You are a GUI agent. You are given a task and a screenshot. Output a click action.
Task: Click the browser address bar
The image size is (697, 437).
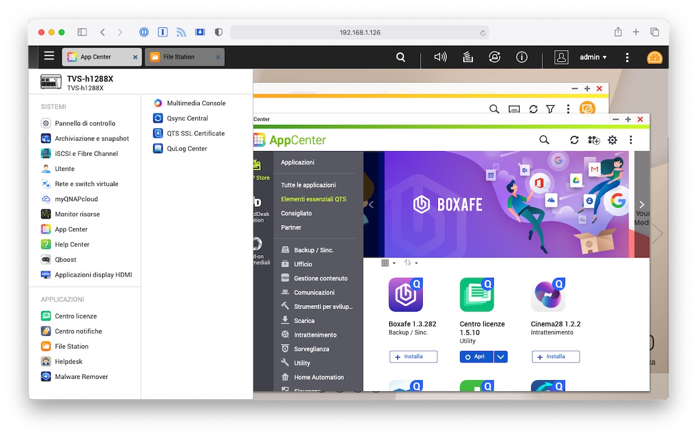coord(360,33)
